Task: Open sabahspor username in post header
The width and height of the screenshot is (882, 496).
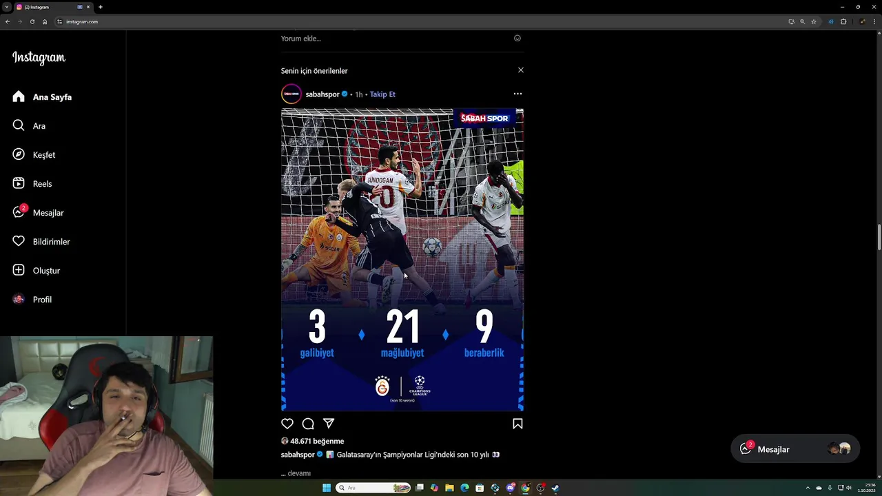Action: coord(322,94)
